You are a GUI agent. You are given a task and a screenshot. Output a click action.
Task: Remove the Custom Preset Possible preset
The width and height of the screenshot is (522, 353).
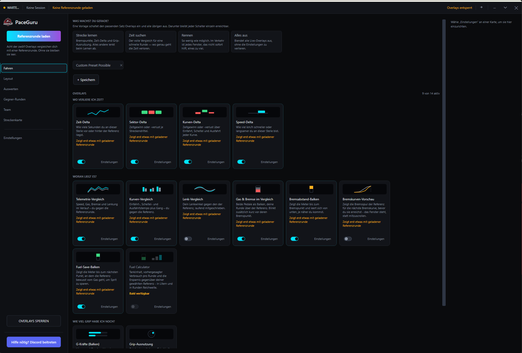click(x=121, y=65)
